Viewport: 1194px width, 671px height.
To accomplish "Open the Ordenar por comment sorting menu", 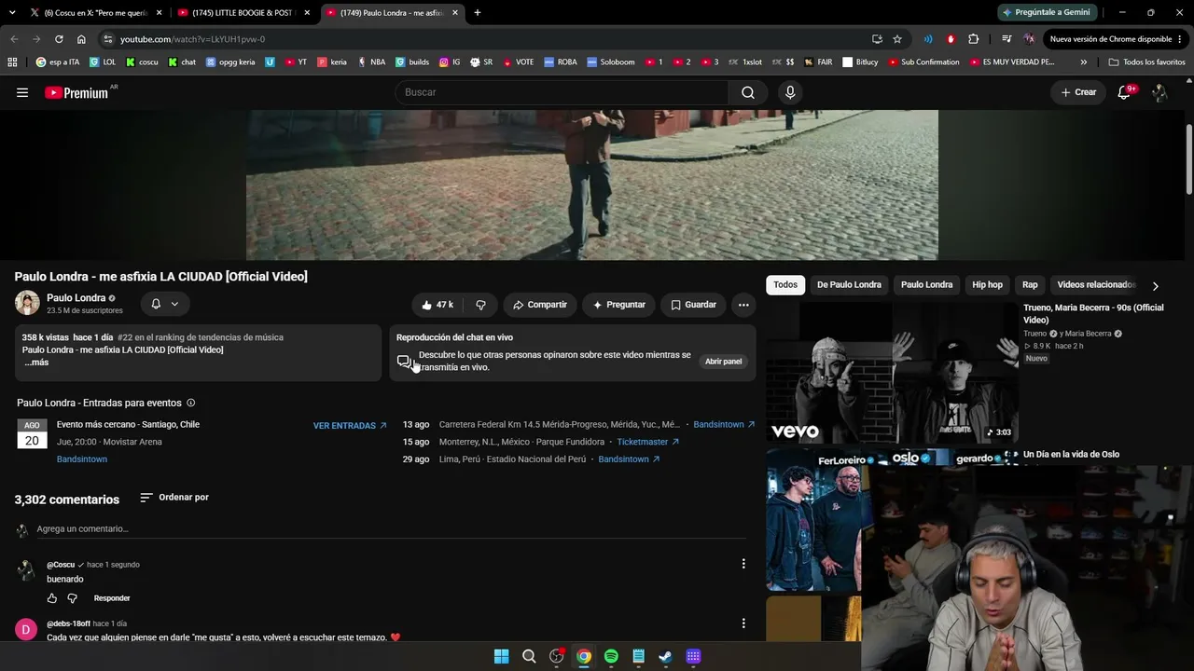I will click(x=174, y=498).
